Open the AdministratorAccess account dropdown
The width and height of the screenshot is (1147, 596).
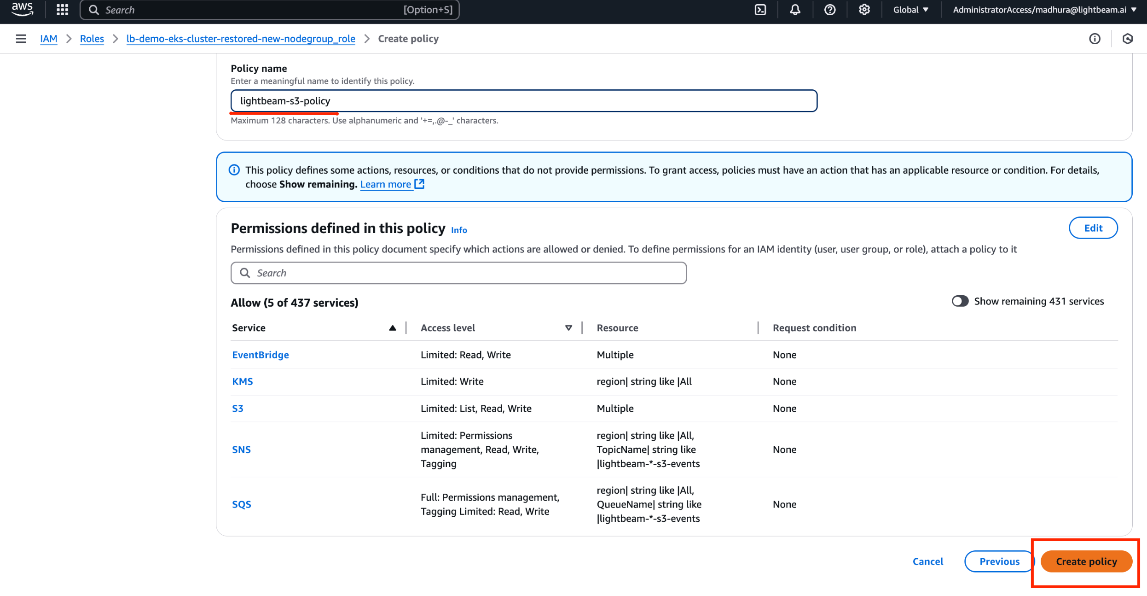tap(1044, 10)
